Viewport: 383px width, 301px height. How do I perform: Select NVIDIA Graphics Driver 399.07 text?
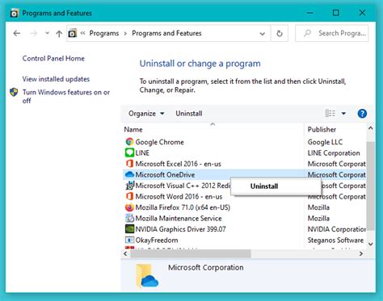(180, 229)
